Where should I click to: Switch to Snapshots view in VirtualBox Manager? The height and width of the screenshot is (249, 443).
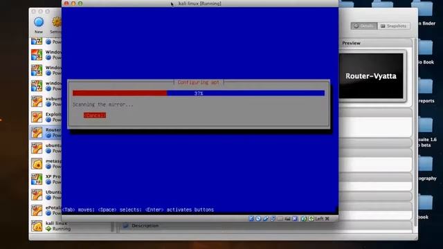point(394,26)
